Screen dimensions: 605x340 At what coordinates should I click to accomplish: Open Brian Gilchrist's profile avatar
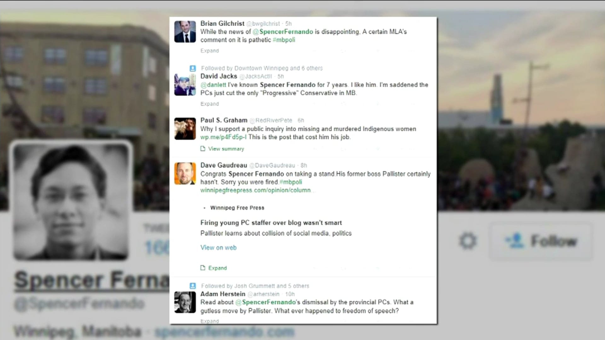[x=185, y=31]
